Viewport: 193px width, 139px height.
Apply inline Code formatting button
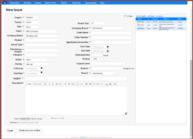pyautogui.click(x=60, y=84)
